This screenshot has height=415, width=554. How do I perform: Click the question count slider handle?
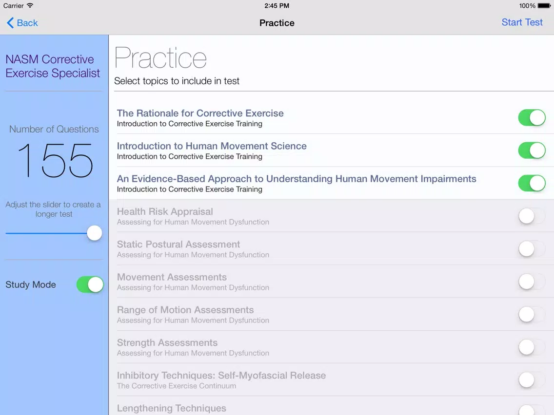94,233
